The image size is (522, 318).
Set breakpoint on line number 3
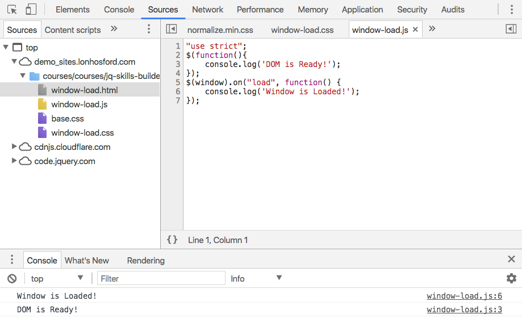point(178,64)
